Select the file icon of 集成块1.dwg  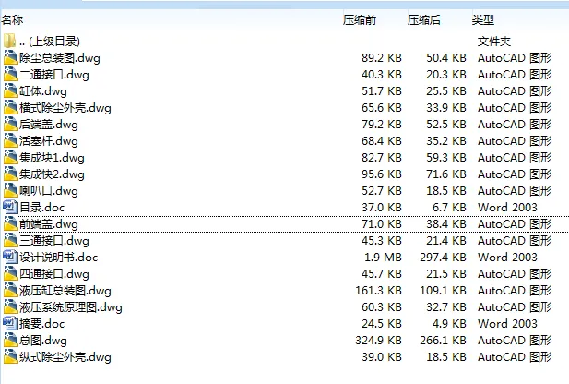click(10, 157)
